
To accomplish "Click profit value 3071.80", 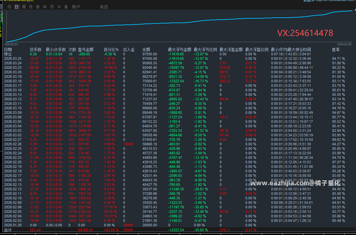I will pos(85,216).
